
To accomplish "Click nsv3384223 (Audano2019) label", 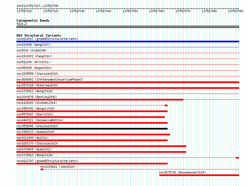I will [36, 132].
